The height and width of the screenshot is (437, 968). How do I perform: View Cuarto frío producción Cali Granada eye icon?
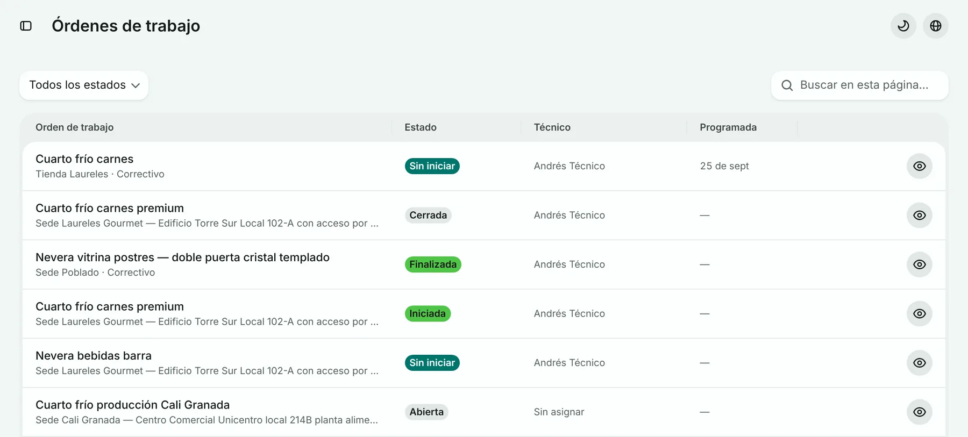pos(920,412)
